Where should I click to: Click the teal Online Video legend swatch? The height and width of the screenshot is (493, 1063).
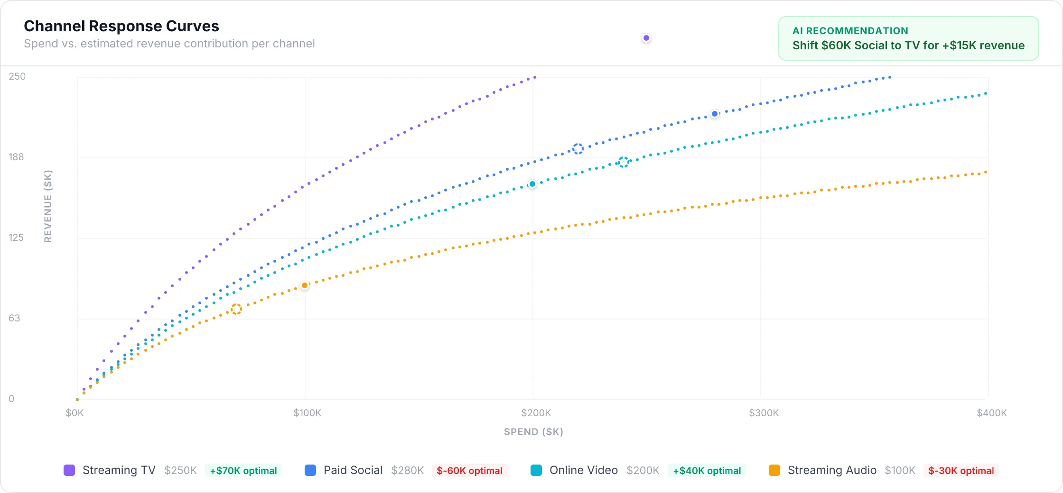pos(536,470)
